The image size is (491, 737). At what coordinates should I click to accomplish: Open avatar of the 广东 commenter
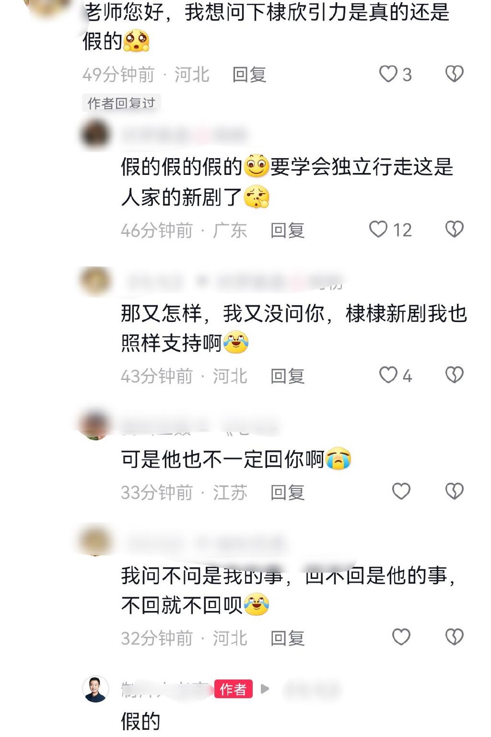tap(95, 136)
